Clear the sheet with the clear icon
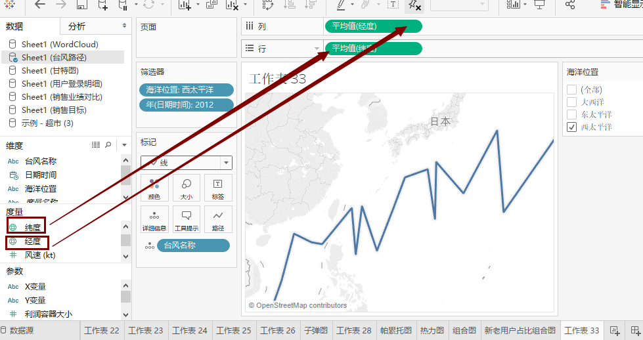643x340 pixels. 232,5
